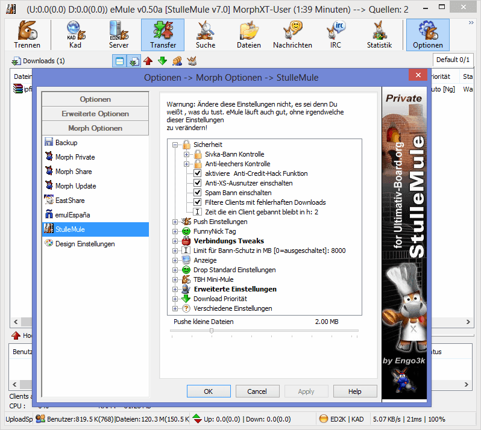Click the toolbar overflow chevron
Image resolution: width=481 pixels, height=430 pixels.
(x=471, y=23)
